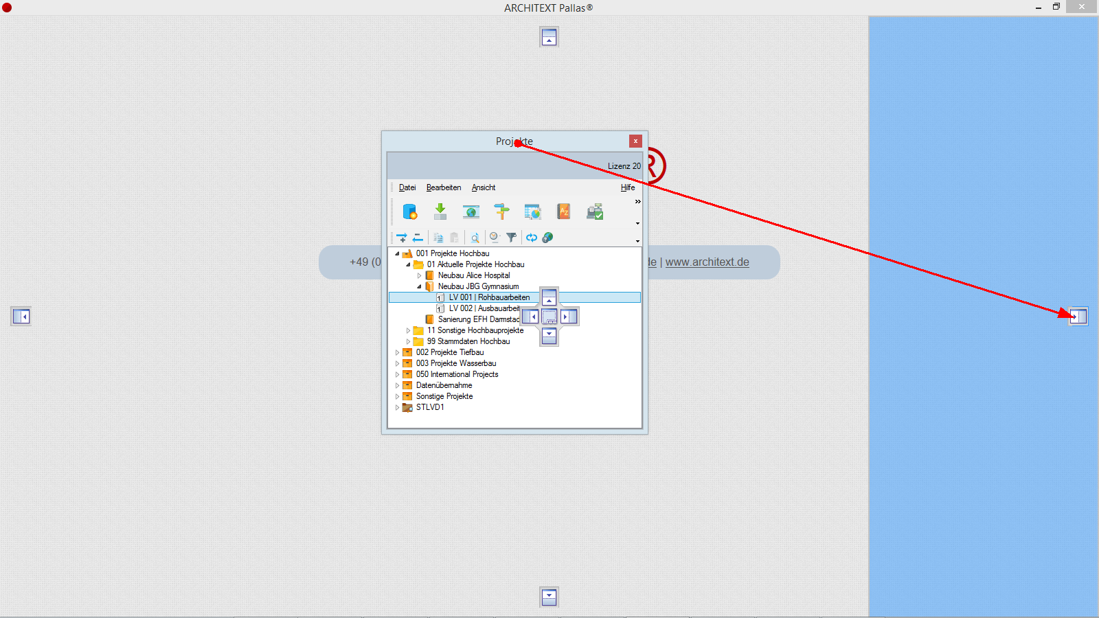Click the globe with question mark icon

(547, 238)
